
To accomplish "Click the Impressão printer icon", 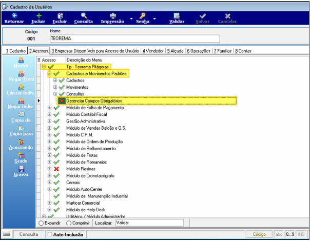I will click(x=113, y=15).
